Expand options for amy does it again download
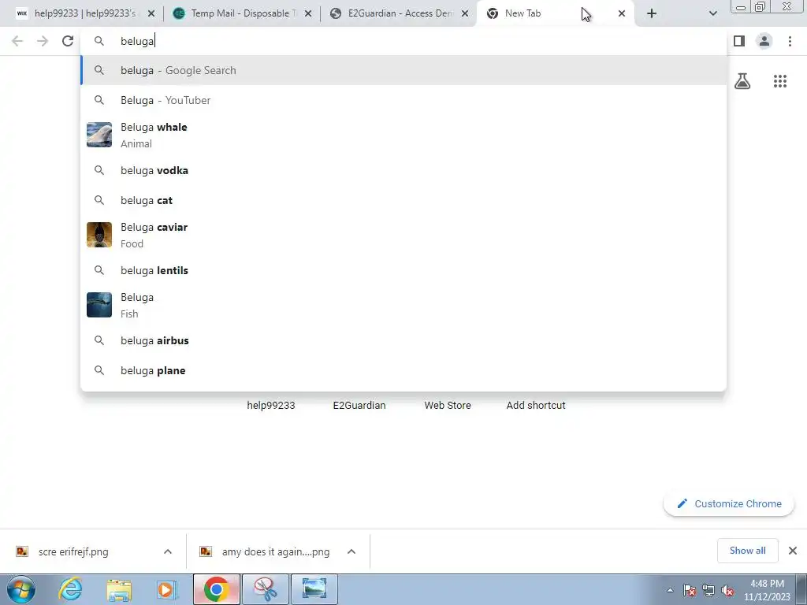Screen dimensions: 807x605 (x=351, y=551)
